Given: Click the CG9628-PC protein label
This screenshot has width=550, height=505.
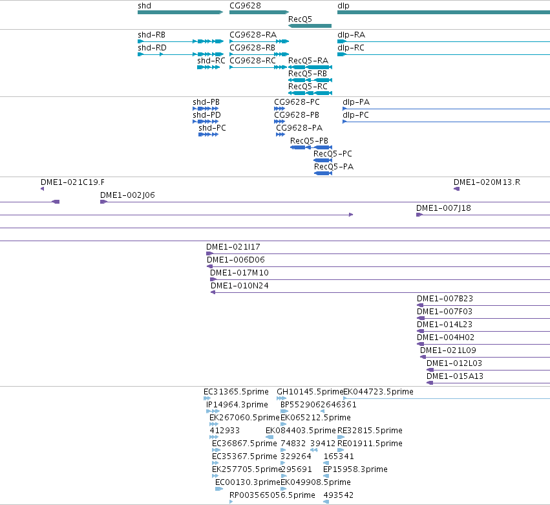Looking at the screenshot, I should coord(297,102).
